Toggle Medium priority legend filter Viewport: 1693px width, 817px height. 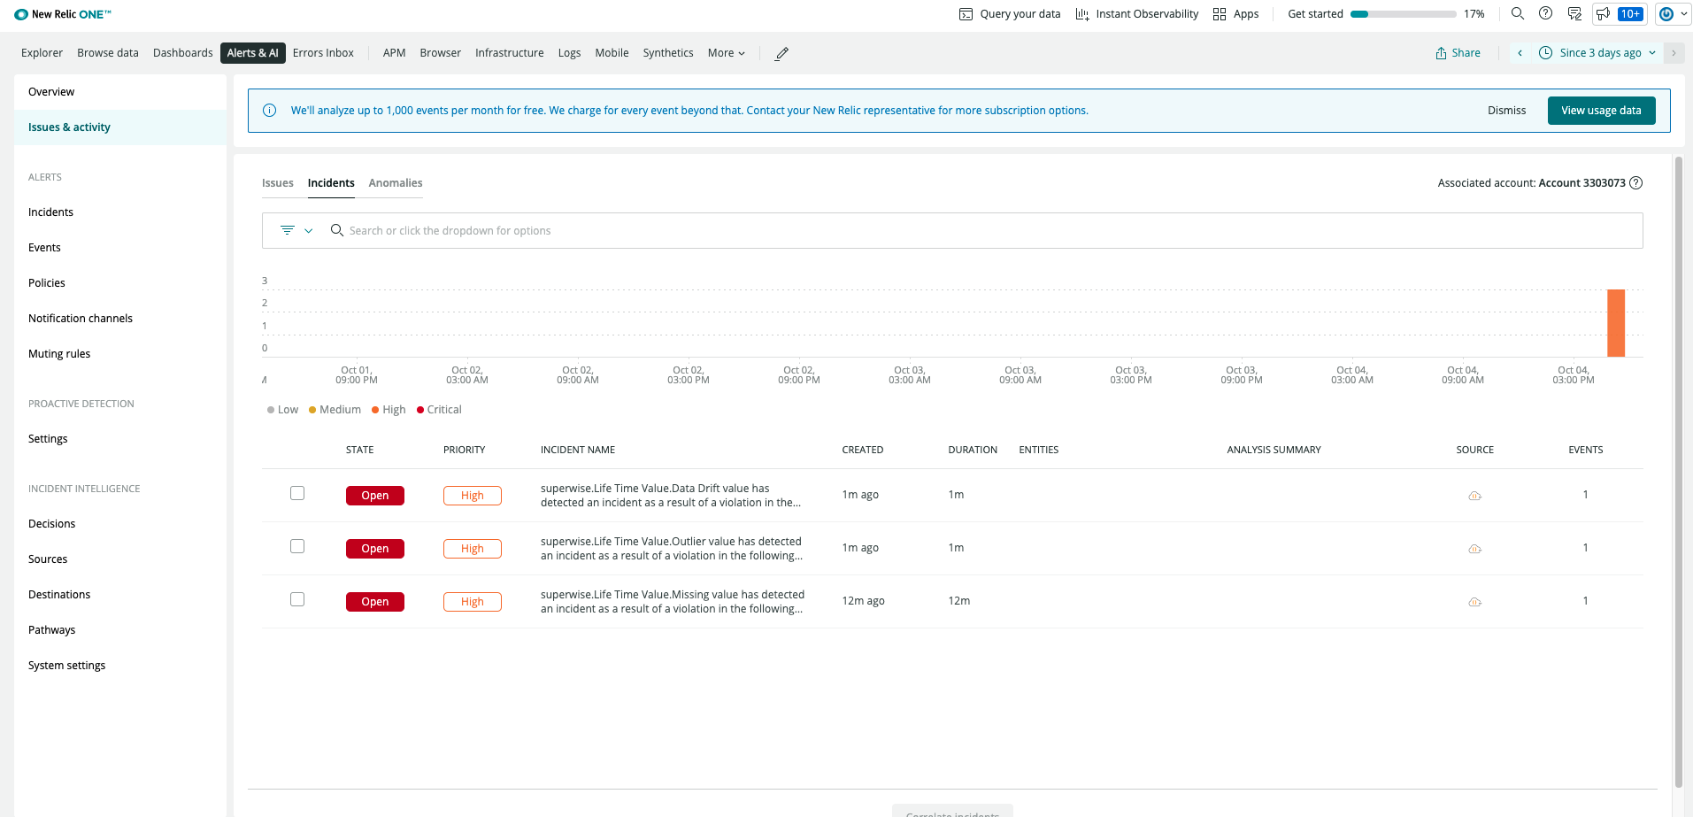[x=335, y=410]
